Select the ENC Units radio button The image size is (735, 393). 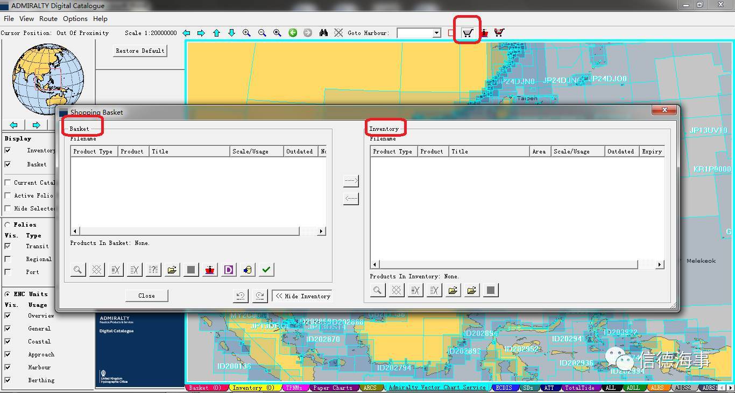pyautogui.click(x=8, y=294)
